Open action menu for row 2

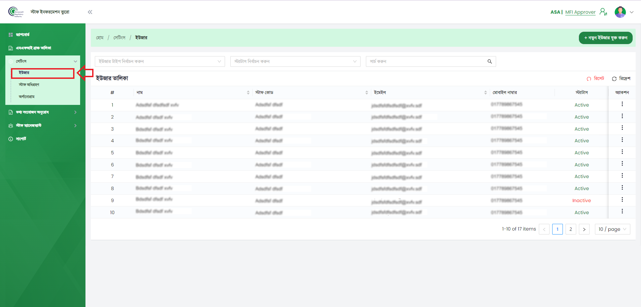tap(622, 116)
